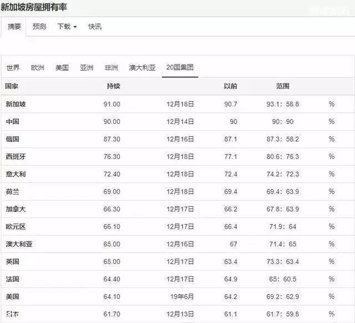Image resolution: width=355 pixels, height=323 pixels.
Task: Click the 91.00 value for 新加坡
Action: tap(112, 104)
